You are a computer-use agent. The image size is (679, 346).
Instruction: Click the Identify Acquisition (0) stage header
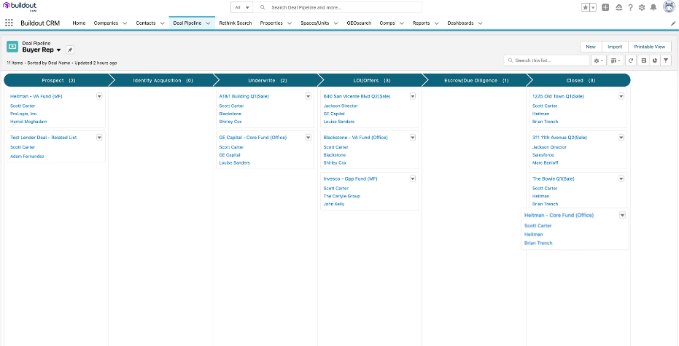coord(163,80)
